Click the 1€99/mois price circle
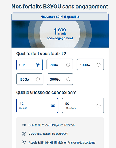Image resolution: width=116 pixels, height=148 pixels. pyautogui.click(x=60, y=33)
